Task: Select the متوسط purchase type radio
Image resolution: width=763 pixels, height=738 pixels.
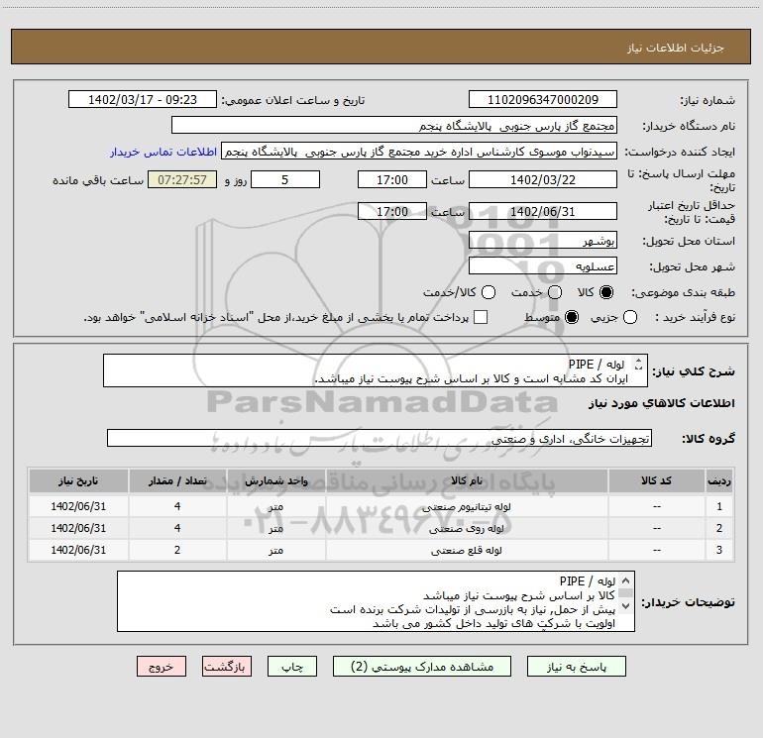Action: [572, 317]
